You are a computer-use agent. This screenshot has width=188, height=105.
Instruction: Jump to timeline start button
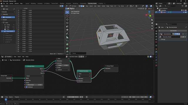tap(68, 97)
